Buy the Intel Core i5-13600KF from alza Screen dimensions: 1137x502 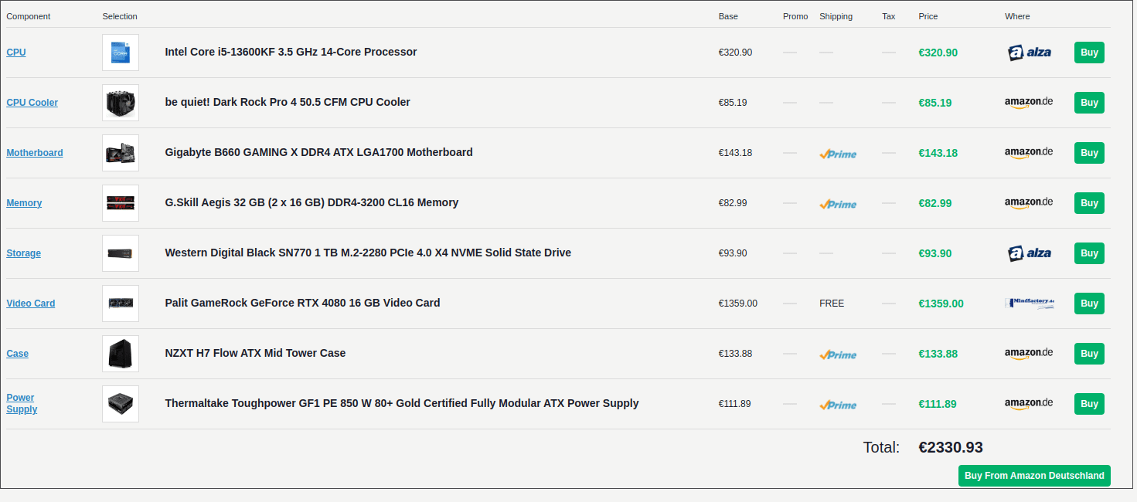click(x=1089, y=53)
